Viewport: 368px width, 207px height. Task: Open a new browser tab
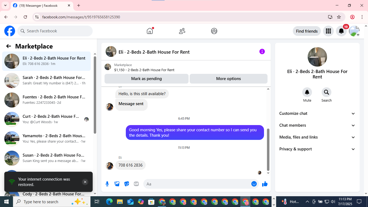[x=79, y=5]
